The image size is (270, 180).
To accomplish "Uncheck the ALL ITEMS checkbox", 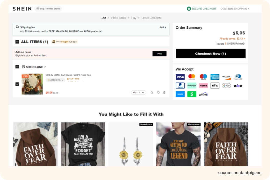I will (17, 42).
